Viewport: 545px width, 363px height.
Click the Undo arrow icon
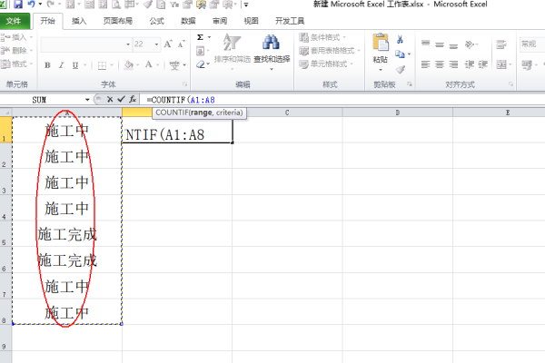tap(31, 5)
